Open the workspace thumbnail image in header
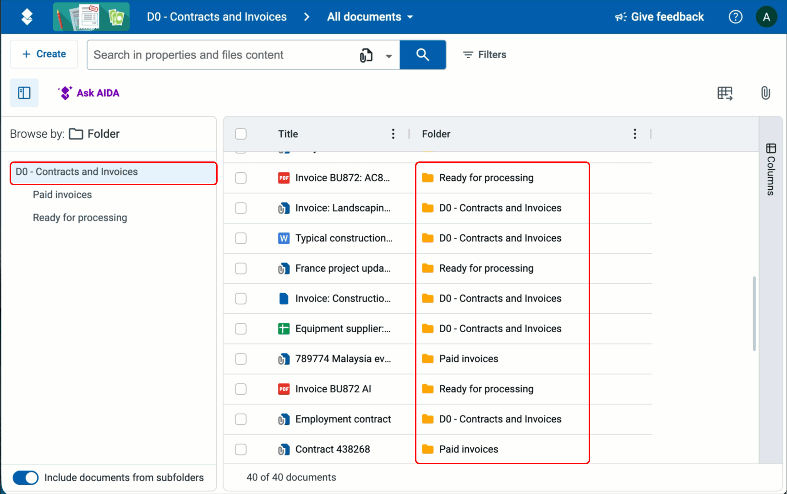This screenshot has width=787, height=494. click(x=91, y=17)
